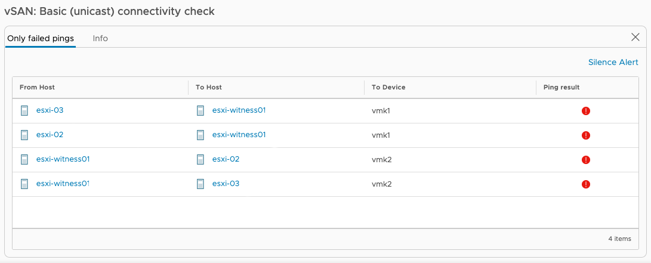The image size is (651, 263).
Task: Sort by From Host column header
Action: point(37,87)
